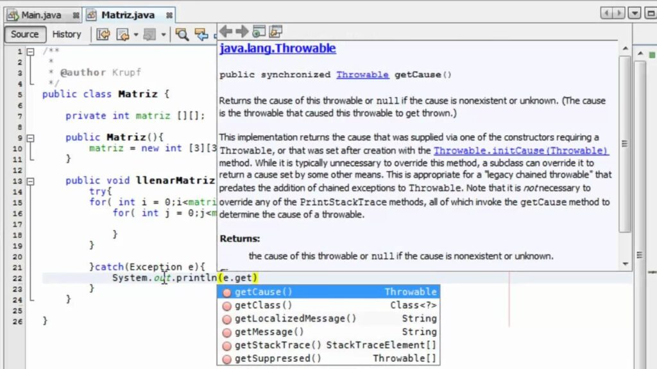Viewport: 657px width, 369px height.
Task: Select getMessage() from the completion list
Action: coord(269,332)
